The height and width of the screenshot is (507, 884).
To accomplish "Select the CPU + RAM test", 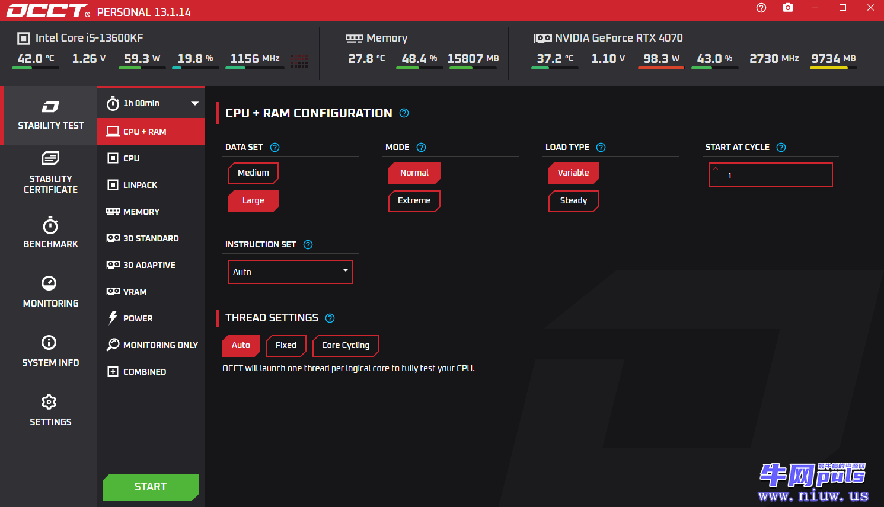I will pyautogui.click(x=151, y=132).
